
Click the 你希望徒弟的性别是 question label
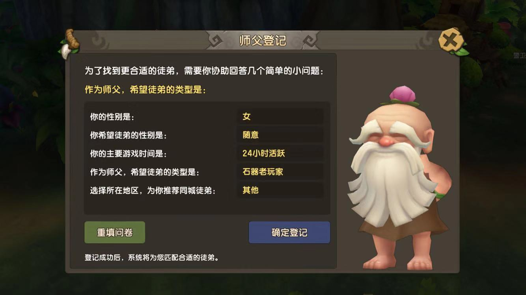click(x=129, y=135)
